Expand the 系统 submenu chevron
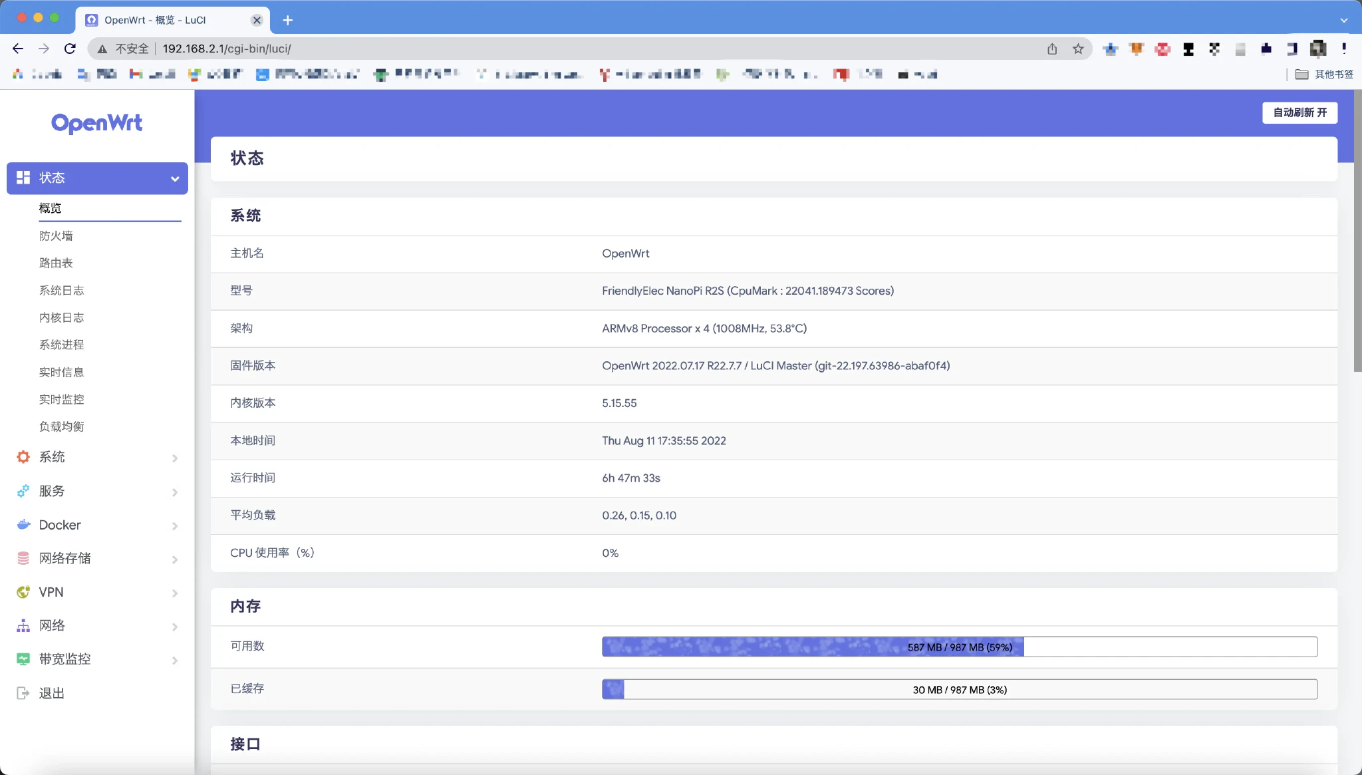 [174, 458]
